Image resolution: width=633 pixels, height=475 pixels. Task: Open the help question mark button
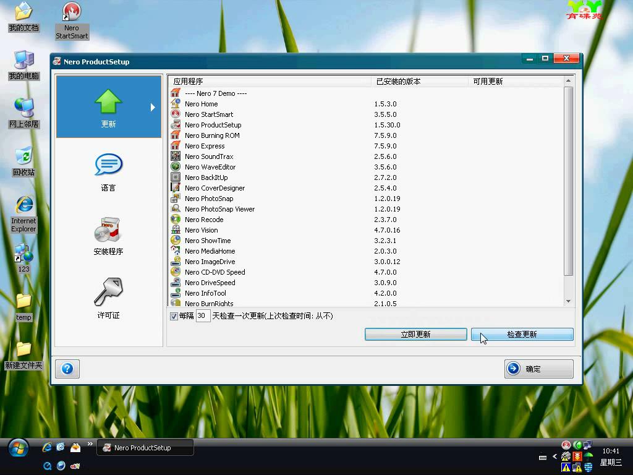[x=67, y=369]
